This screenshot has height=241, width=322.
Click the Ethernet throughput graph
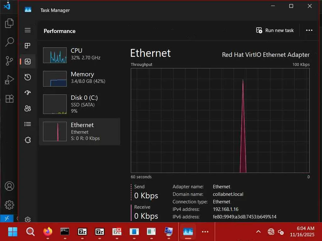click(x=220, y=120)
